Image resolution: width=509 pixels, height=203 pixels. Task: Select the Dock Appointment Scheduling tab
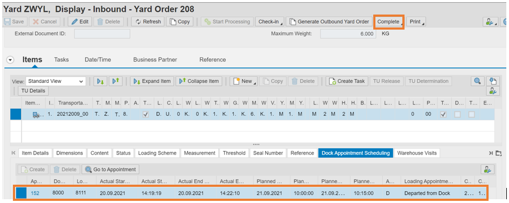356,153
